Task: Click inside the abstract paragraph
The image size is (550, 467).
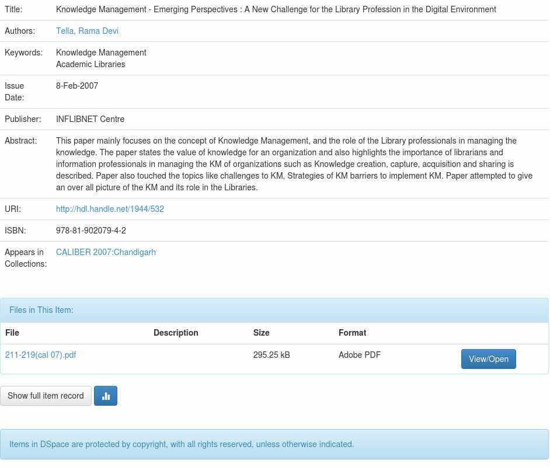Action: 292,164
